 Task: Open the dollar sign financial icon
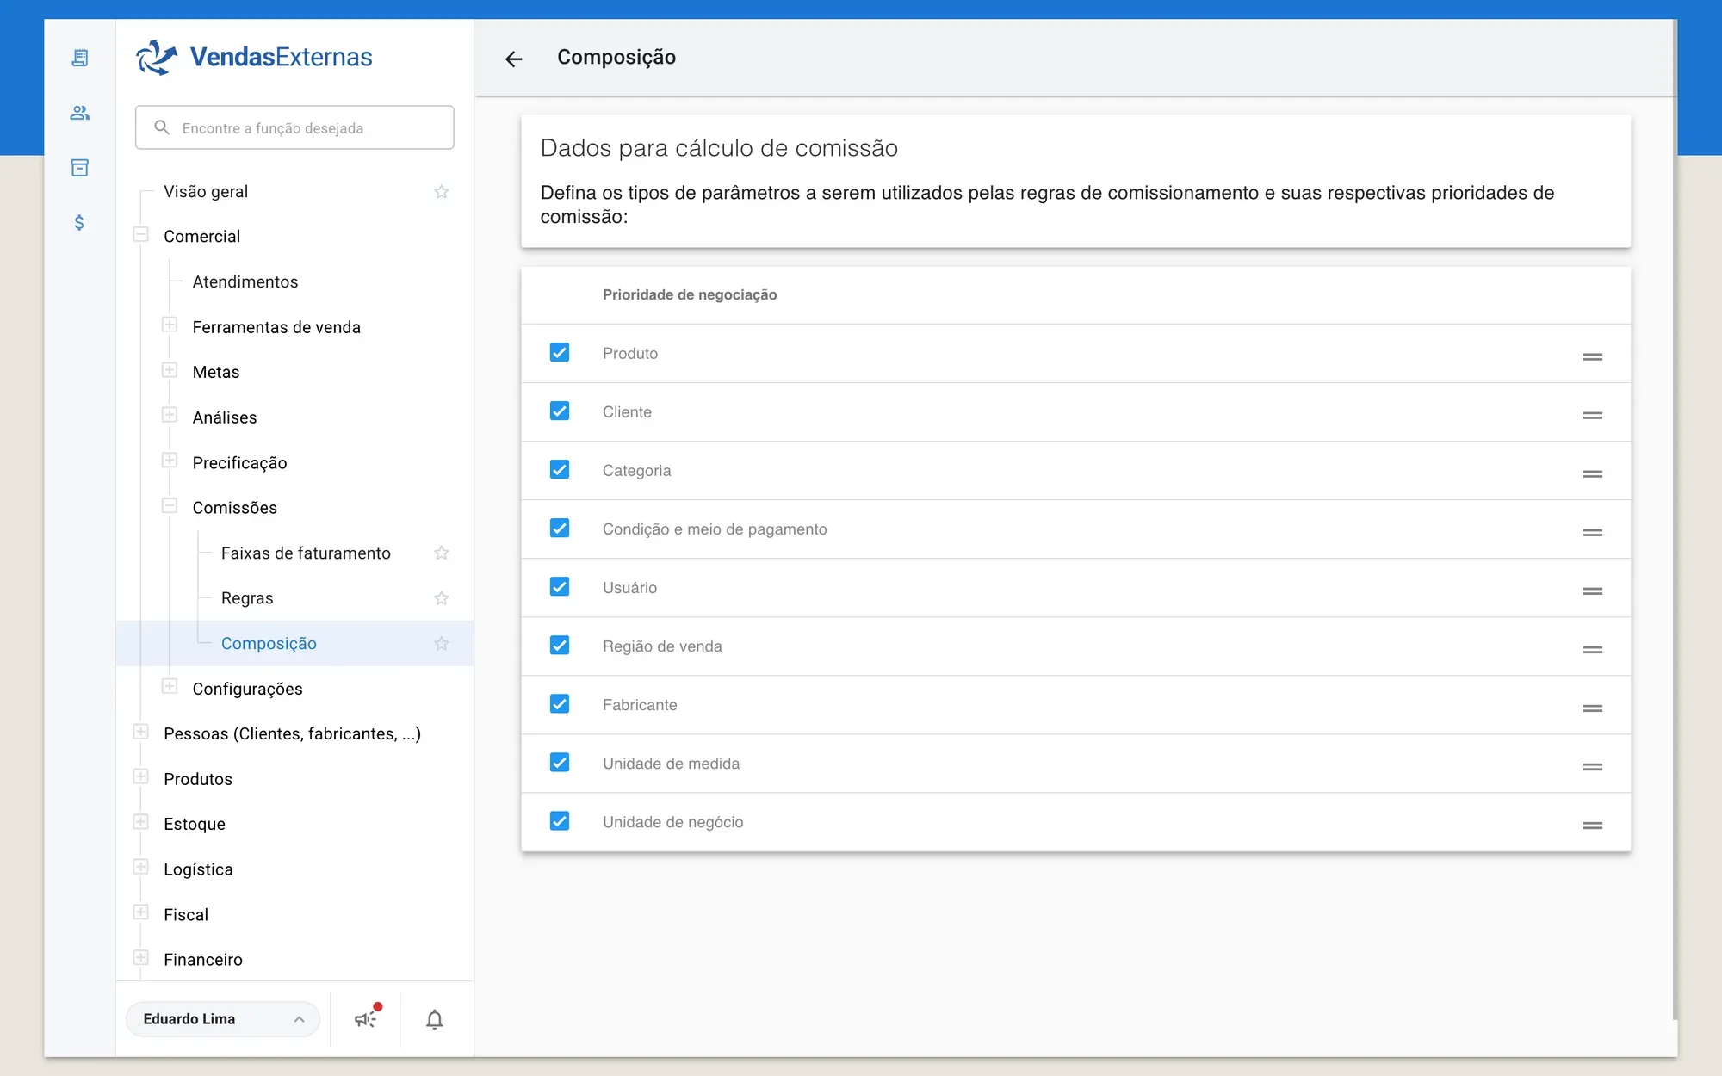tap(79, 223)
